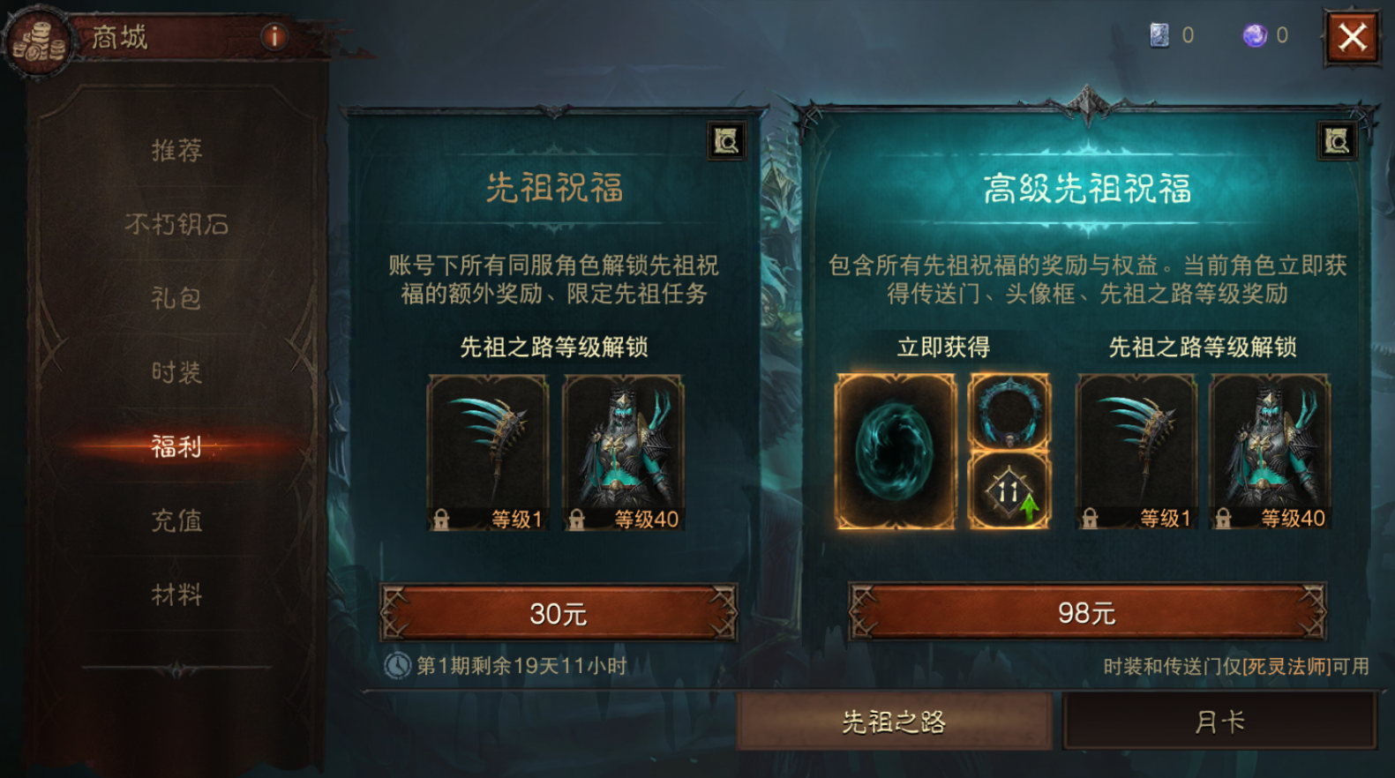Open the 时装 category
Screen dimensions: 1395x778
tap(176, 373)
